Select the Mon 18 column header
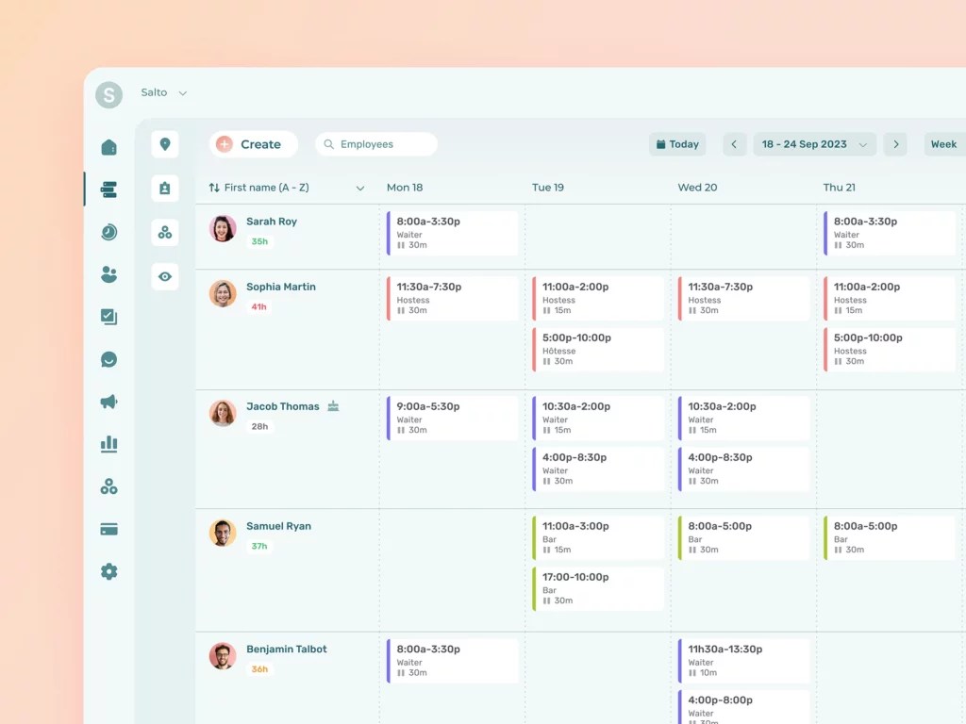Image resolution: width=966 pixels, height=724 pixels. pyautogui.click(x=405, y=188)
